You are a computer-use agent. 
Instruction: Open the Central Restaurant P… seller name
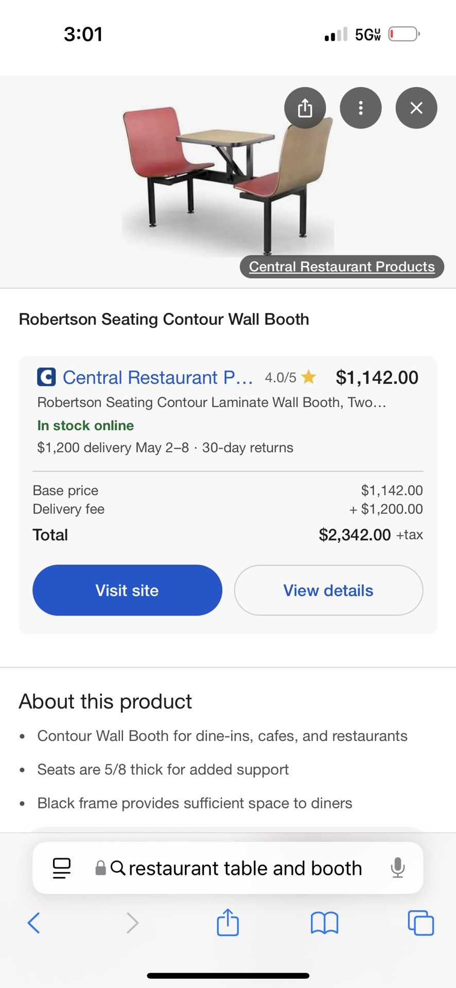[x=157, y=377]
